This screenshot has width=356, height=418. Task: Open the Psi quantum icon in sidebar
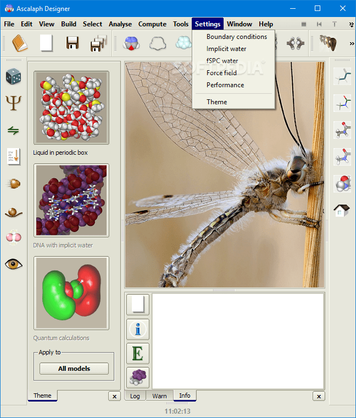[x=13, y=103]
